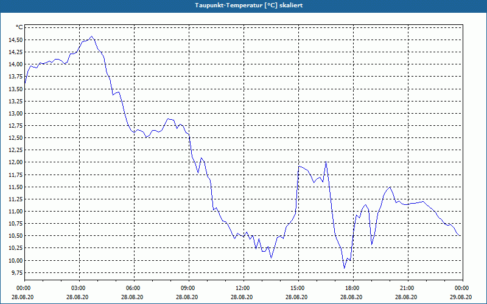
Task: Click the °C unit label on the y-axis
Action: tap(19, 27)
